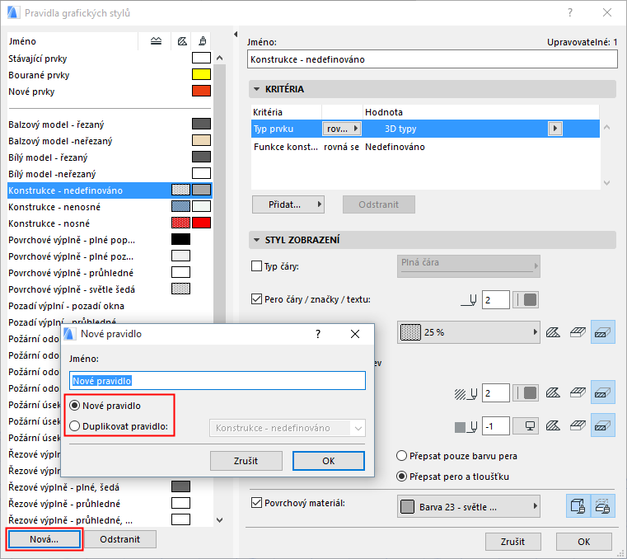Collapse the STYL ZOBRAZENÍ section

click(257, 240)
